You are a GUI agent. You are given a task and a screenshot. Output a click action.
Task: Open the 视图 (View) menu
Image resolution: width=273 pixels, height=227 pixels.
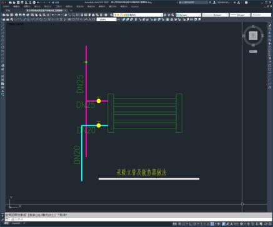27,6
